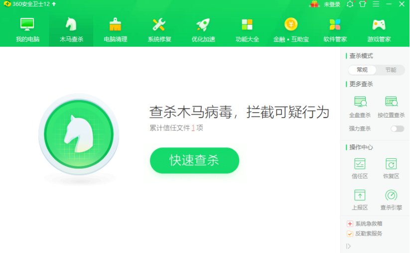Image resolution: width=410 pixels, height=253 pixels.
Task: Open the 信任区 trust zone
Action: [x=360, y=168]
